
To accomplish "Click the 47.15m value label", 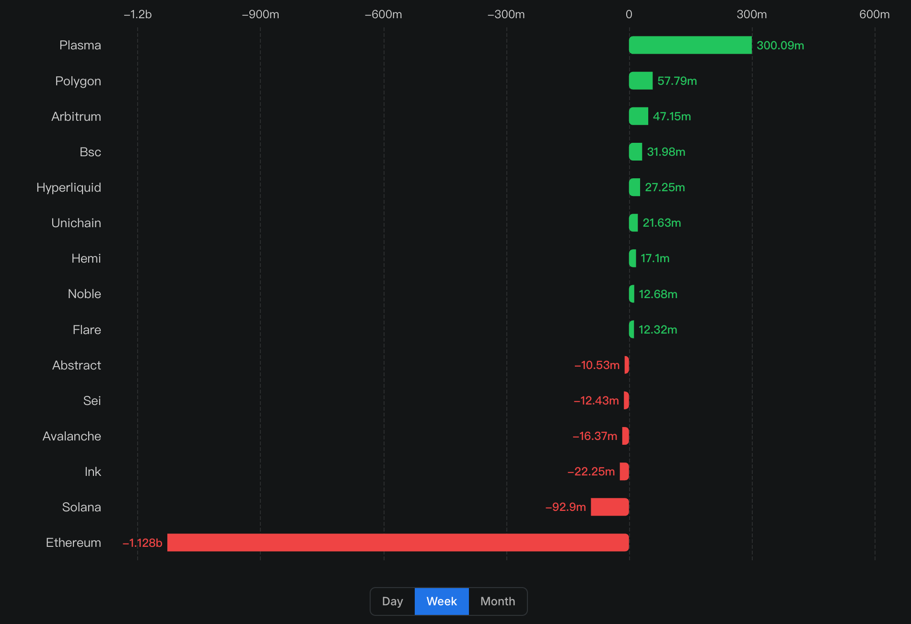I will 672,116.
